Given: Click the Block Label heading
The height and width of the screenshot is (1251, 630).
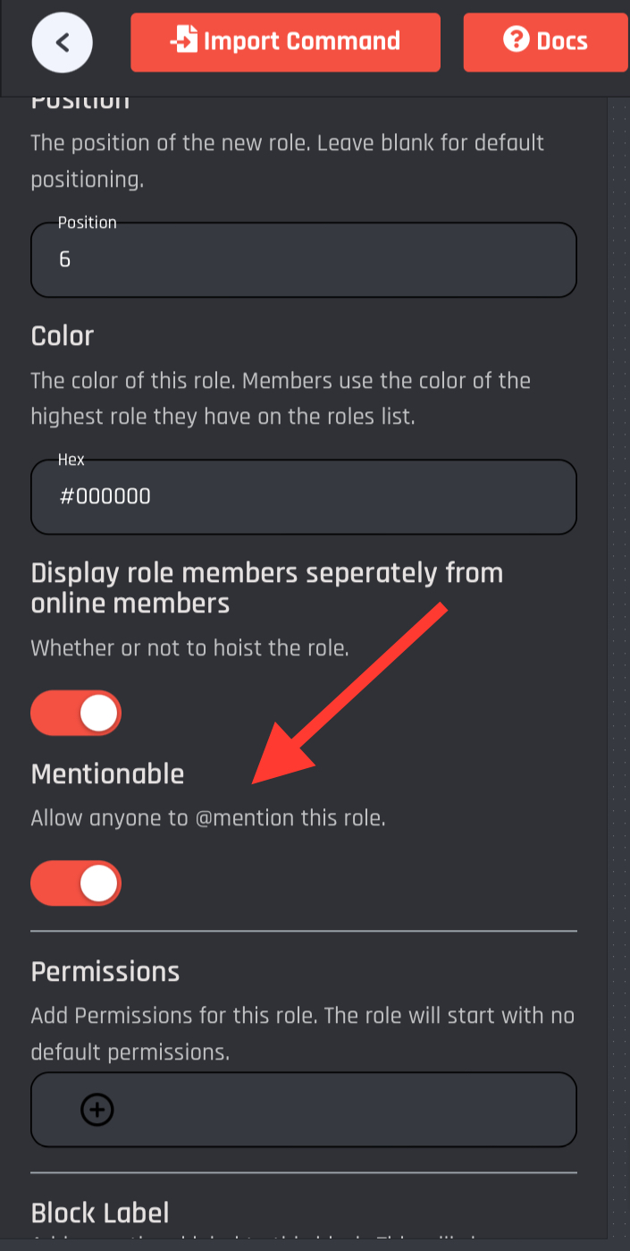Looking at the screenshot, I should (100, 1213).
